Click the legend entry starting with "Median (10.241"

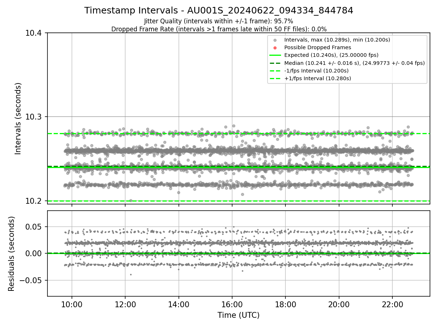coord(354,63)
